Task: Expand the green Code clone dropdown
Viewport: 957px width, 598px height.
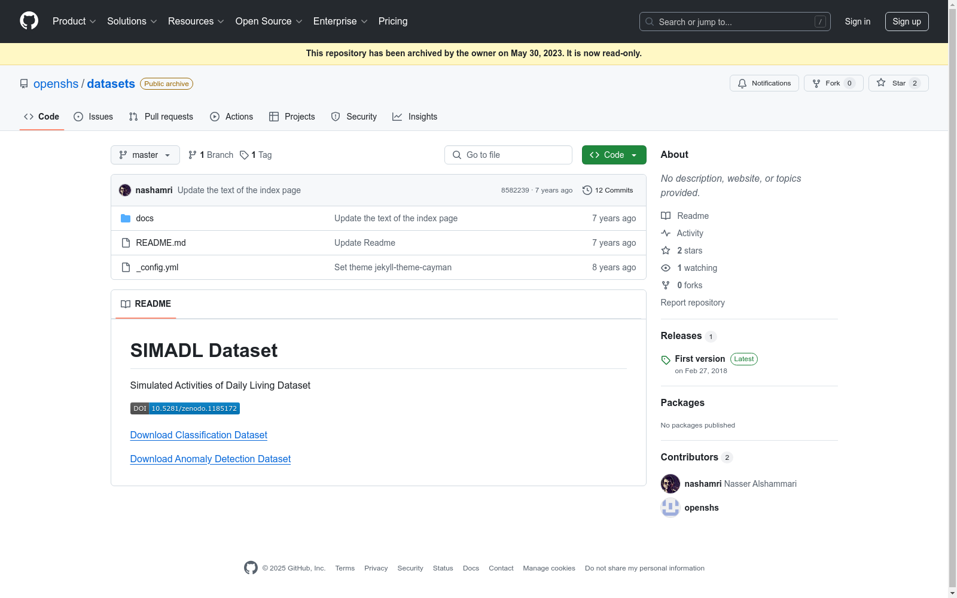Action: click(614, 155)
